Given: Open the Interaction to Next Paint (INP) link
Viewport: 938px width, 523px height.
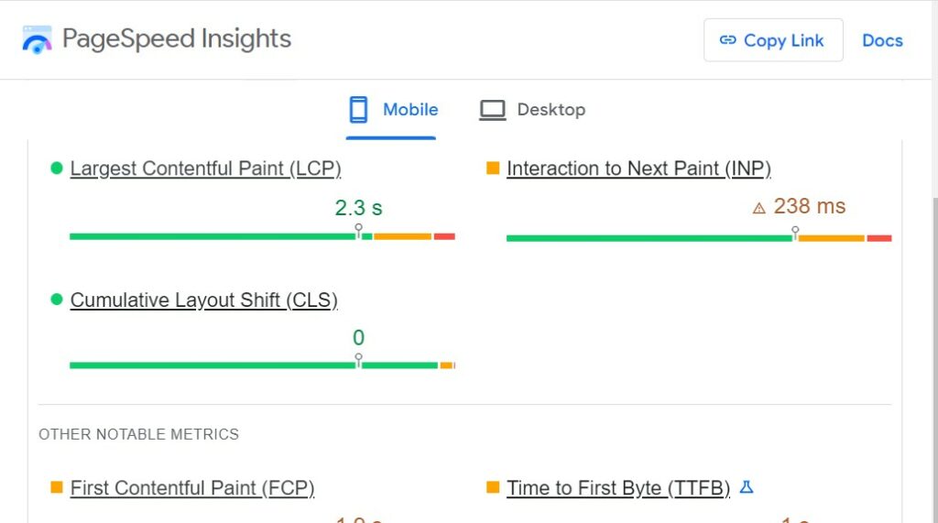Looking at the screenshot, I should coord(638,169).
